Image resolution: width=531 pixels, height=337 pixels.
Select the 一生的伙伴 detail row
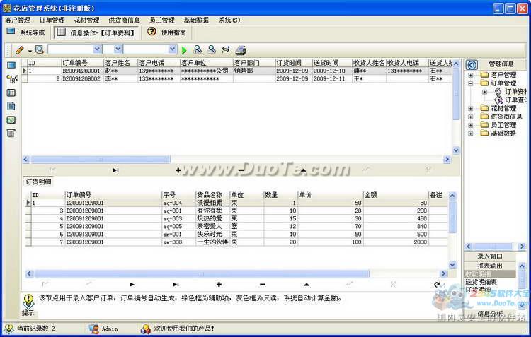click(x=236, y=242)
